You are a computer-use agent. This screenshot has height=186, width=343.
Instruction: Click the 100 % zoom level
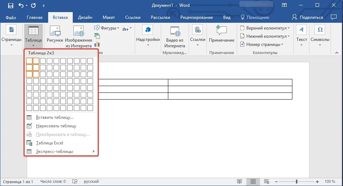click(330, 181)
